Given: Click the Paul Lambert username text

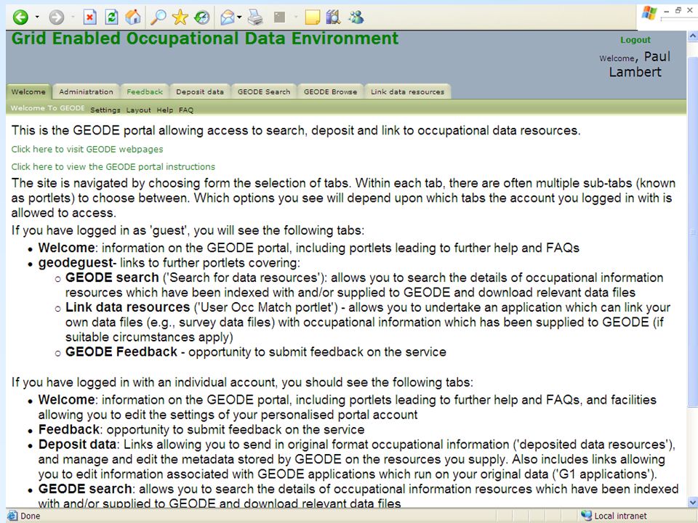Looking at the screenshot, I should 641,64.
